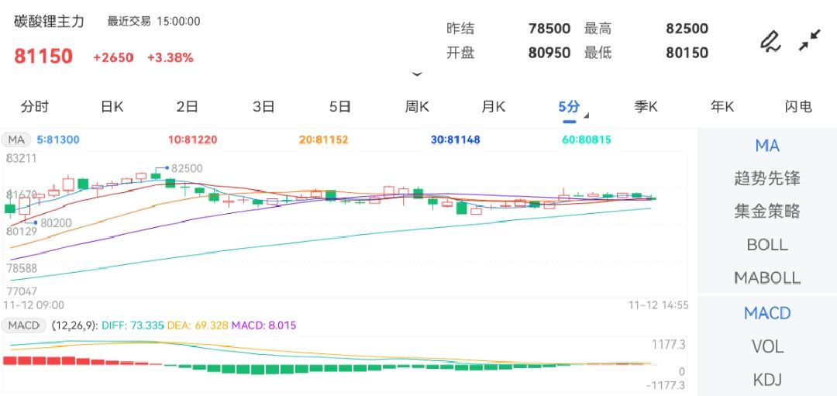837x396 pixels.
Task: Open the 5分 period dropdown triangle
Action: 587,115
